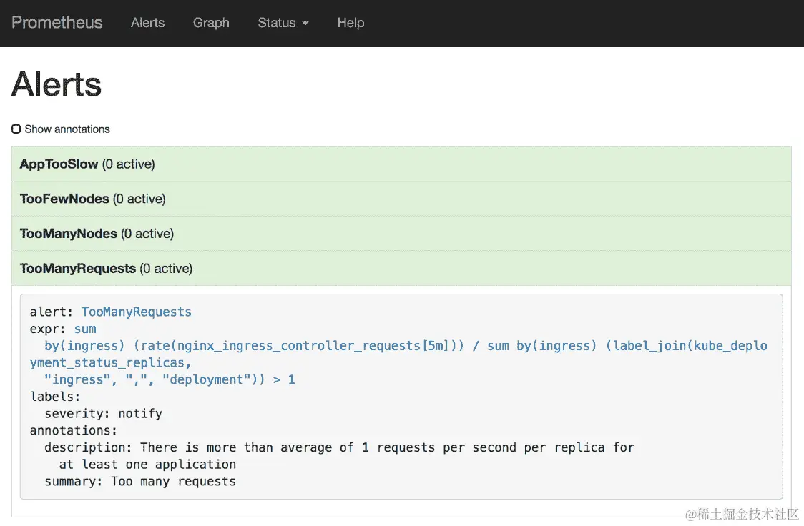804x526 pixels.
Task: Expand the TooManyNodes alert row
Action: pyautogui.click(x=69, y=234)
